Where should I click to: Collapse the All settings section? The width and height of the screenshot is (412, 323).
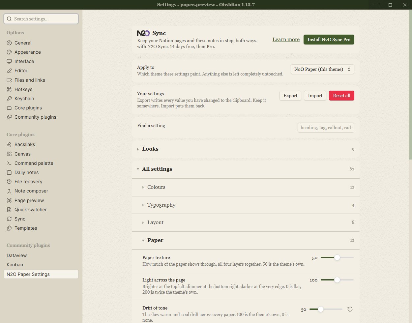(x=246, y=169)
